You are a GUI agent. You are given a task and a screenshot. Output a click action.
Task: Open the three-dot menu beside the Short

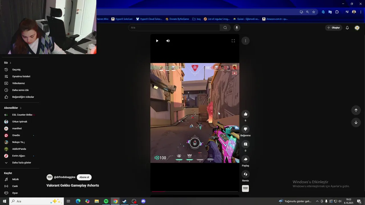pyautogui.click(x=246, y=41)
